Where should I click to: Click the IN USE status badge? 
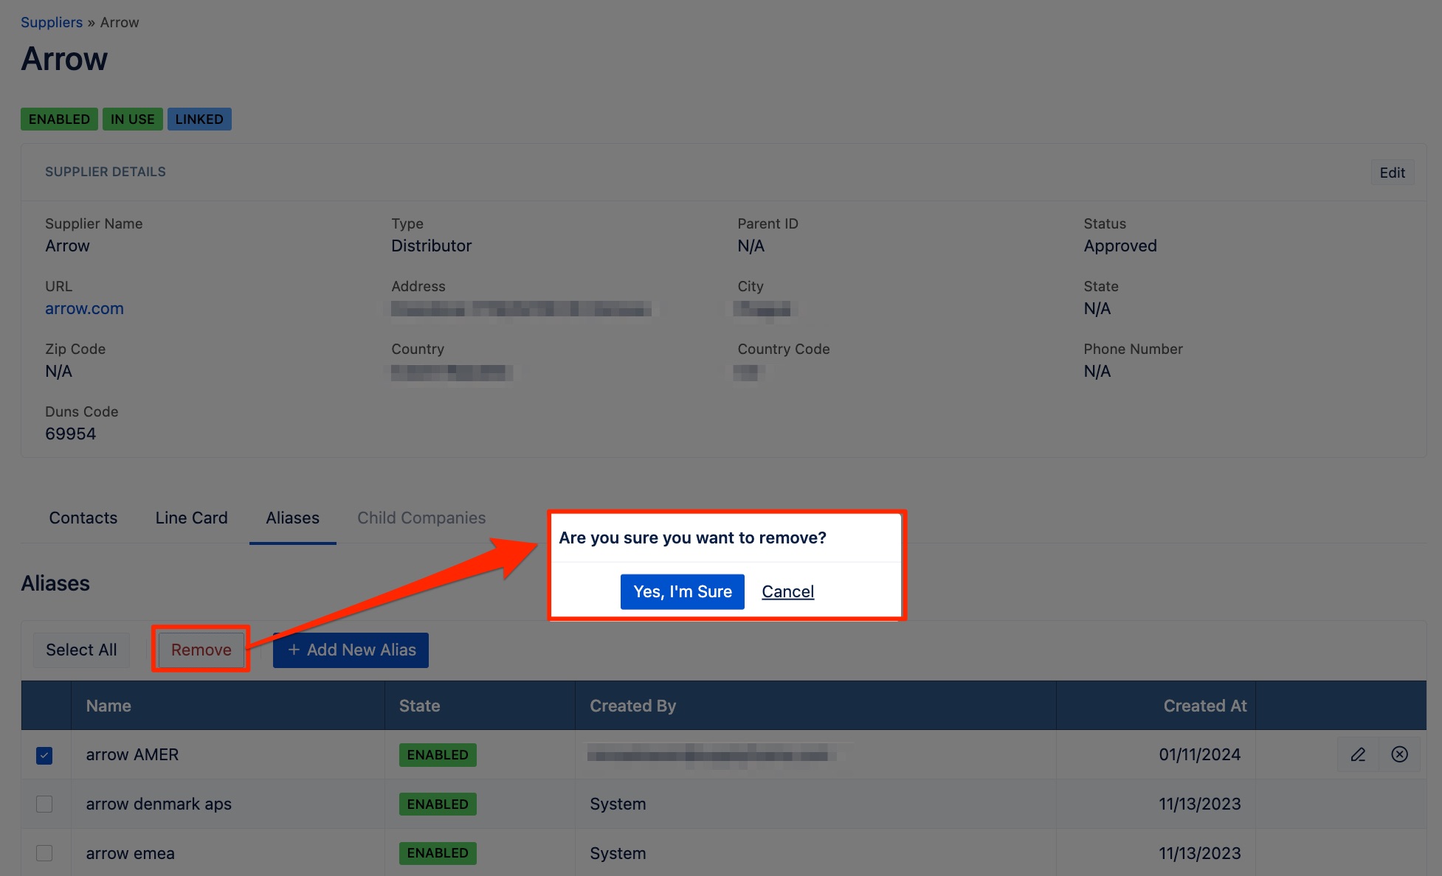[133, 119]
